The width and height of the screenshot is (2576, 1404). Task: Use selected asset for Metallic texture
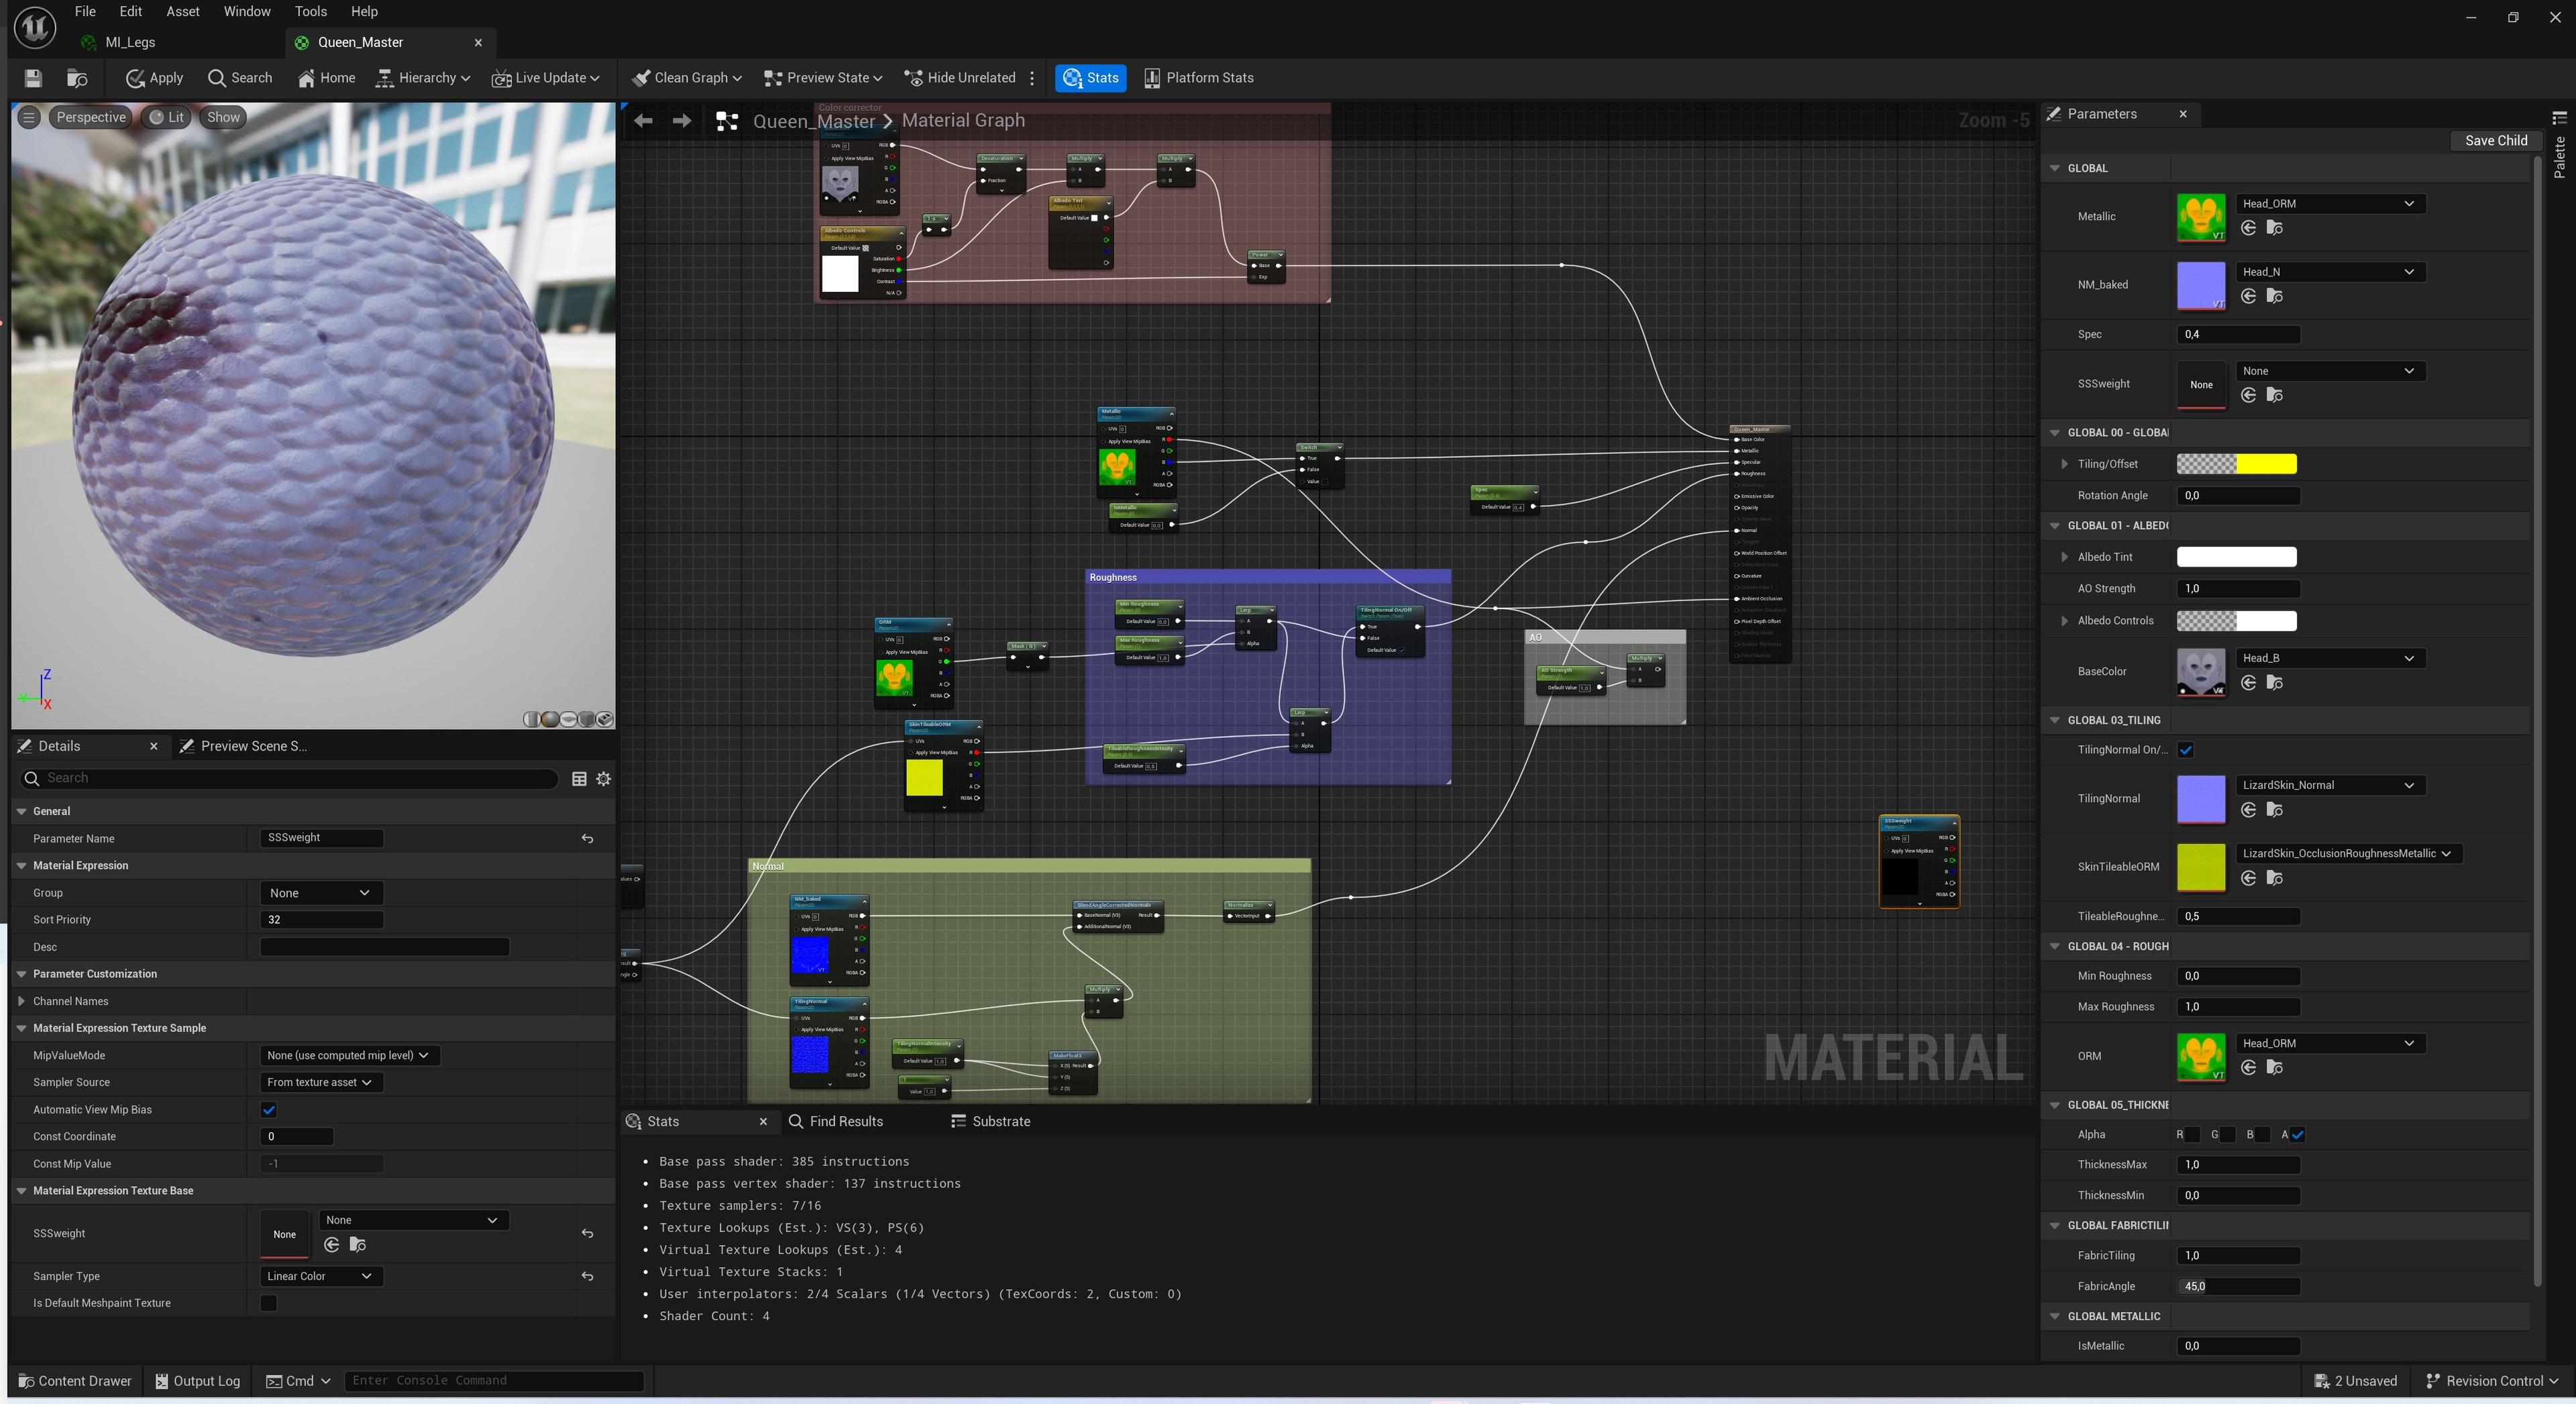[2249, 228]
